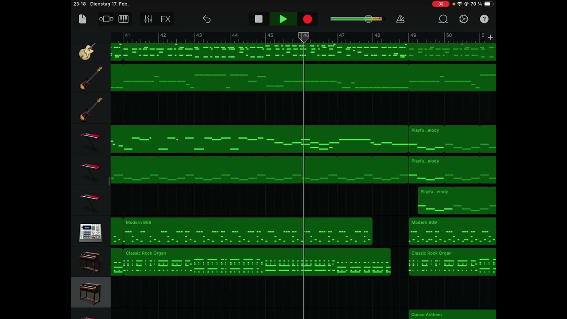Select Playfu...elody region on the lowest keyboard track
Screen dimensions: 567x319
point(457,201)
